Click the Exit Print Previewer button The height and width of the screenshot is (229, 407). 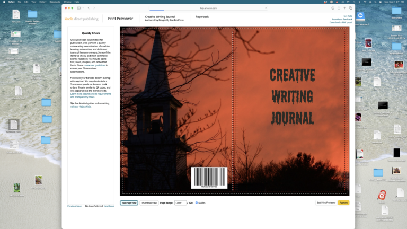coord(326,202)
